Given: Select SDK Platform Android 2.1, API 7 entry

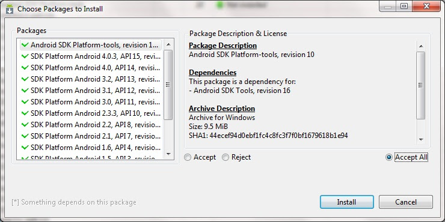Looking at the screenshot, I should pyautogui.click(x=91, y=136).
